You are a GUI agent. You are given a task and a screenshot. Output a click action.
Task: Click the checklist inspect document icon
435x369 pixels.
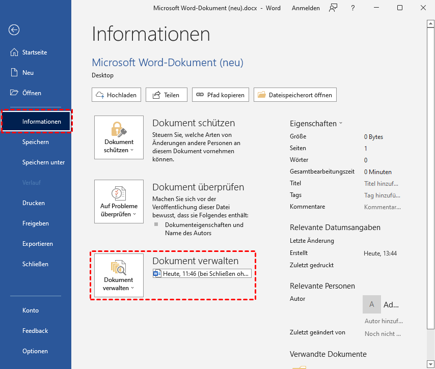(119, 193)
